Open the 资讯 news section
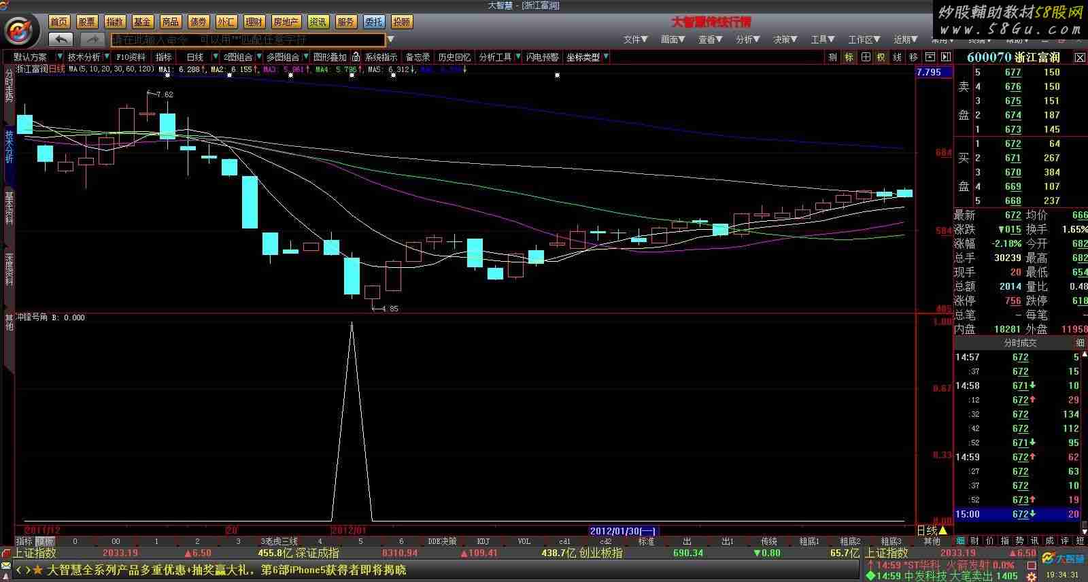The image size is (1088, 582). 318,22
